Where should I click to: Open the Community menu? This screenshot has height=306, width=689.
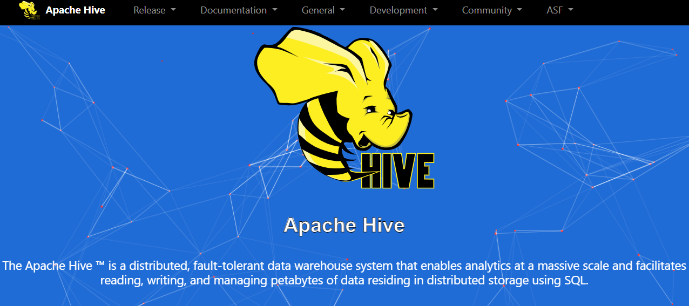click(487, 10)
